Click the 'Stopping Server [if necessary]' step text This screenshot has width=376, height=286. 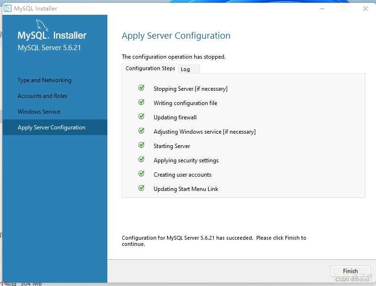(x=190, y=89)
